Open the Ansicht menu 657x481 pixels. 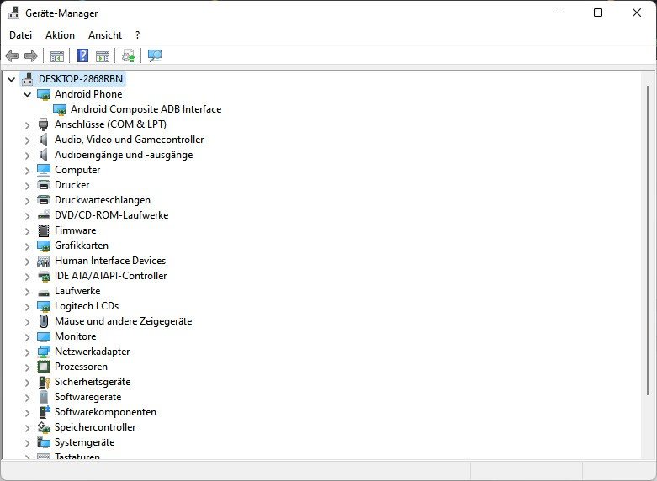click(x=105, y=35)
